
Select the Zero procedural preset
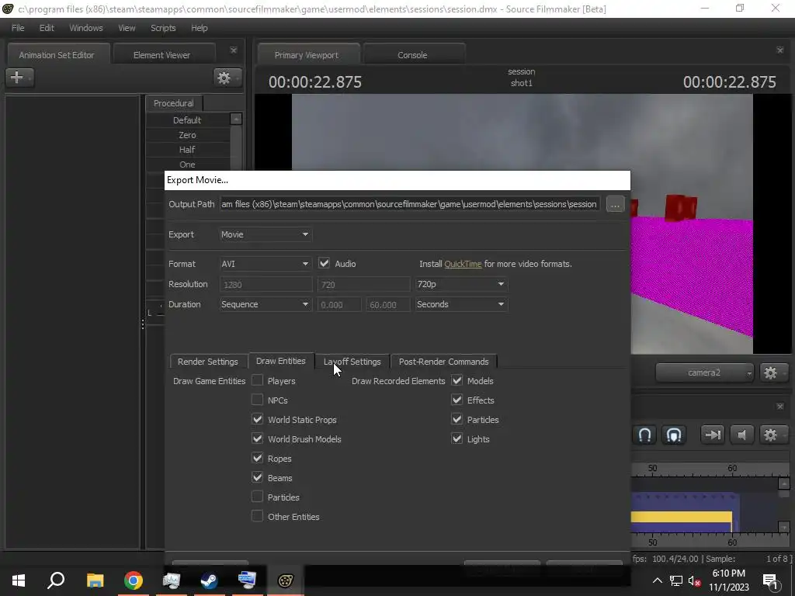click(187, 135)
